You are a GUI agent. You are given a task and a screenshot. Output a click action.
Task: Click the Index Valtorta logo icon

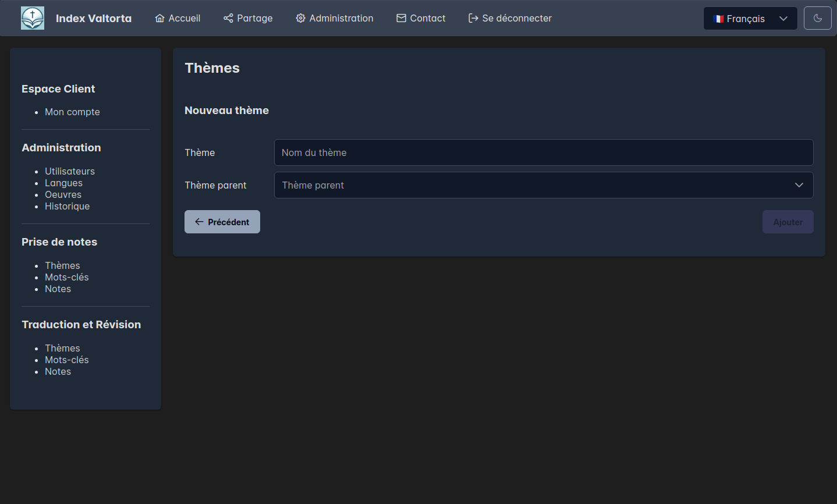point(33,18)
